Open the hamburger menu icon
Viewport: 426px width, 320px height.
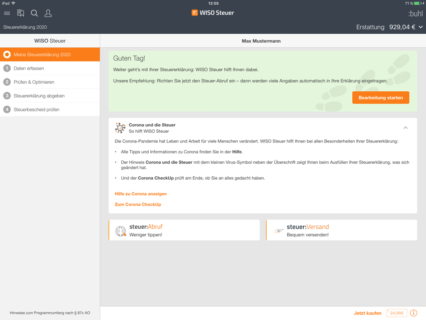click(x=7, y=13)
